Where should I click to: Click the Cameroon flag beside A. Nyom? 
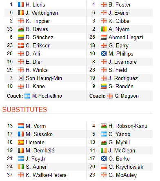104,29
